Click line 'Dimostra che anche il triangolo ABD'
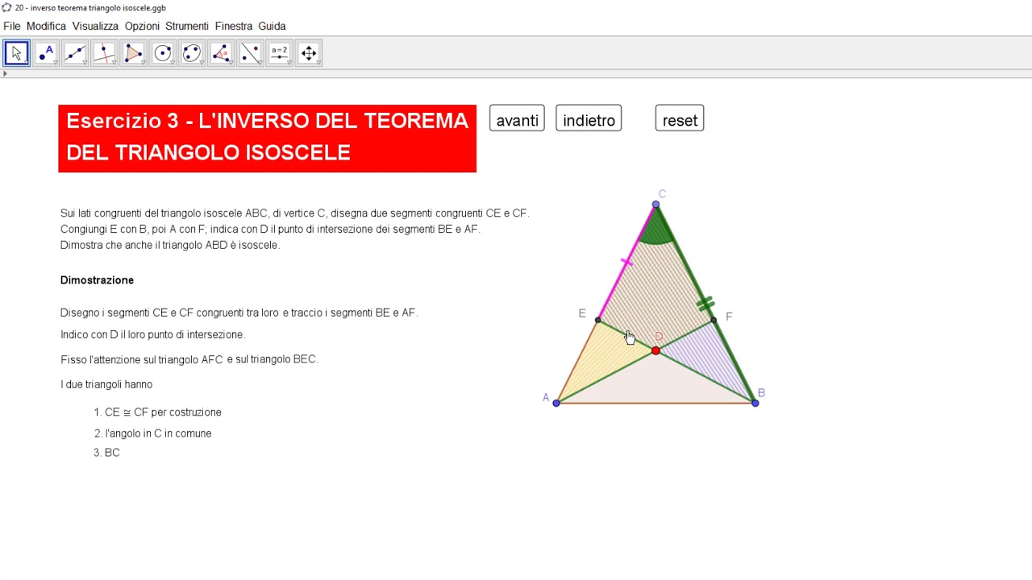The image size is (1032, 580). [x=170, y=245]
